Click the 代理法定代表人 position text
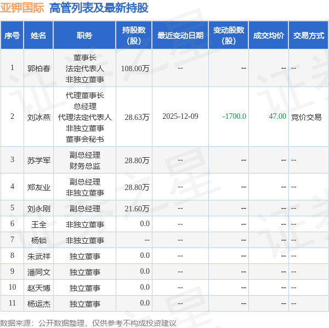Image resolution: width=329 pixels, height=328 pixels. [85, 117]
